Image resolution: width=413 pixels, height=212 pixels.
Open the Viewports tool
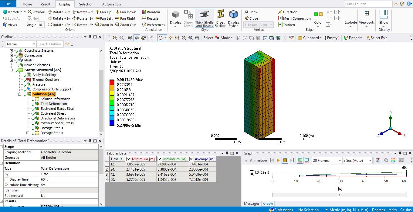click(367, 18)
